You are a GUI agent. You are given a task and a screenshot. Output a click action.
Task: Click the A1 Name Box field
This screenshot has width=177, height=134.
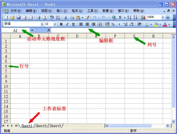click(x=15, y=30)
